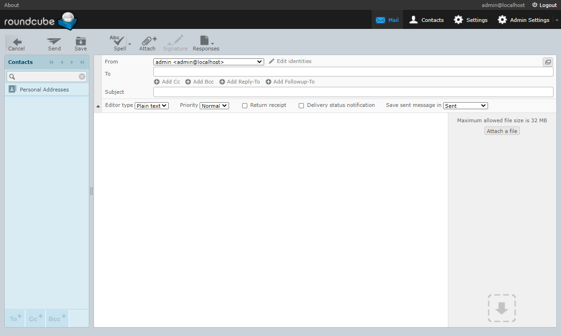The height and width of the screenshot is (336, 561).
Task: Open the Priority dropdown
Action: click(x=214, y=106)
